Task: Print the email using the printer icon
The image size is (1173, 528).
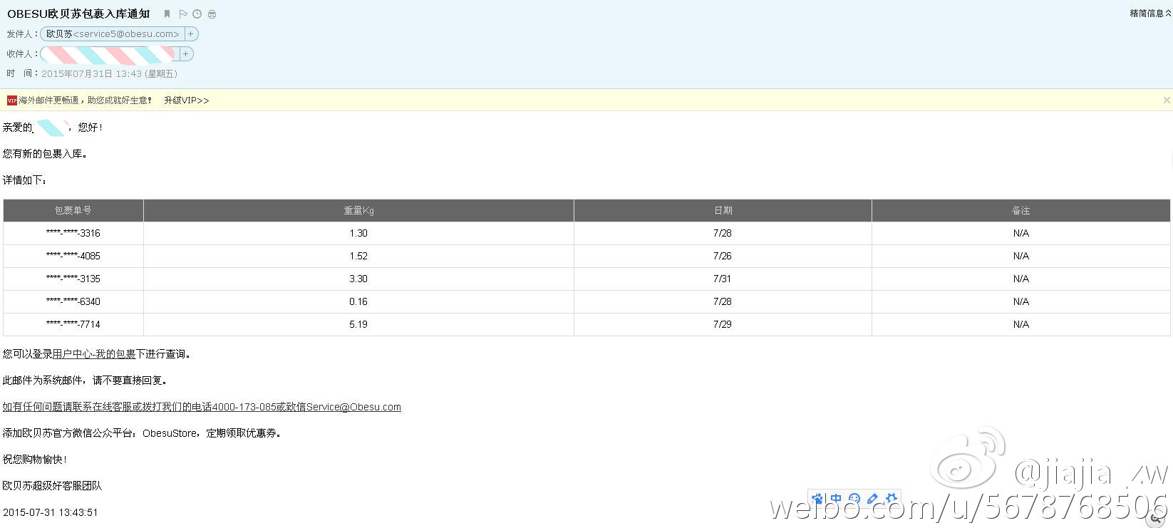Action: click(x=212, y=14)
